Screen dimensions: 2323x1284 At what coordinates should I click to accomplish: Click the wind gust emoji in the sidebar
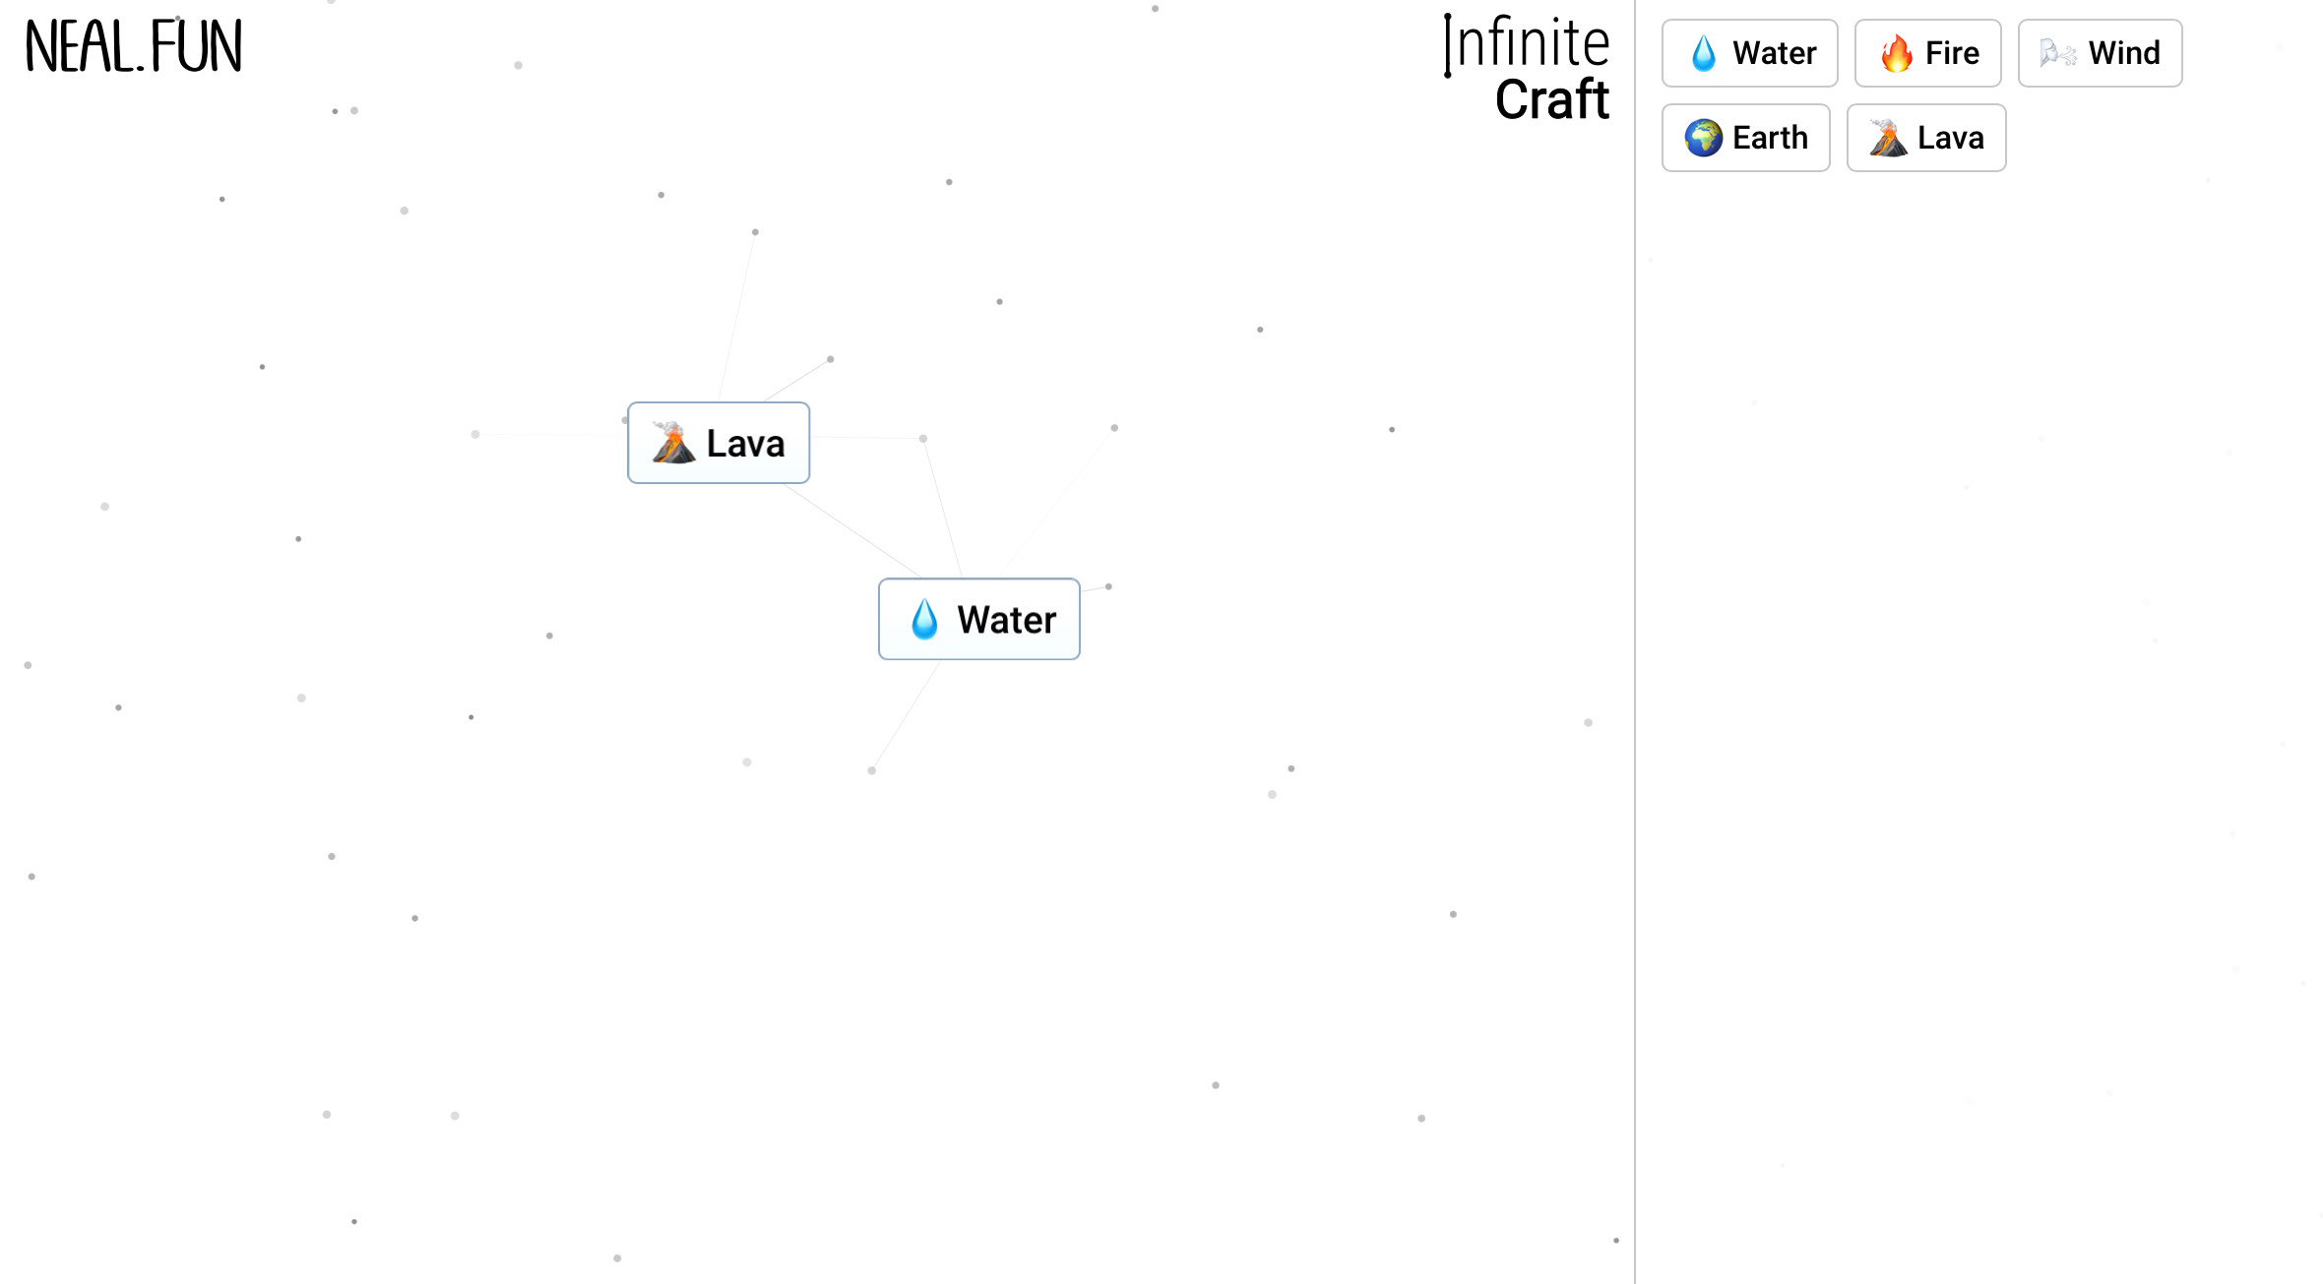[2058, 53]
